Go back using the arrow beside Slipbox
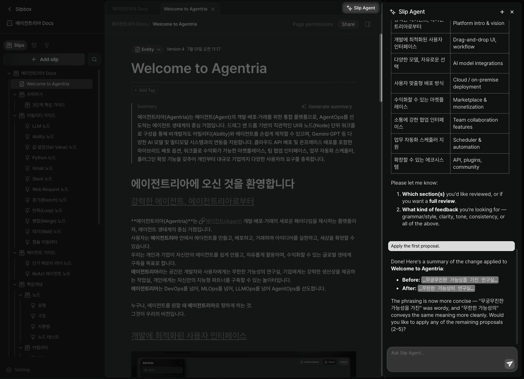 (x=9, y=9)
